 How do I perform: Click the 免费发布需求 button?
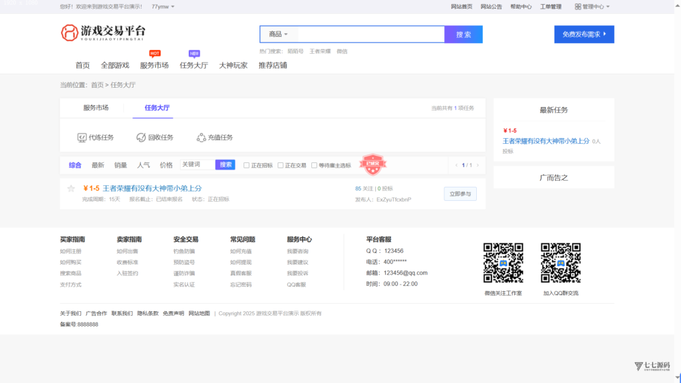[584, 35]
